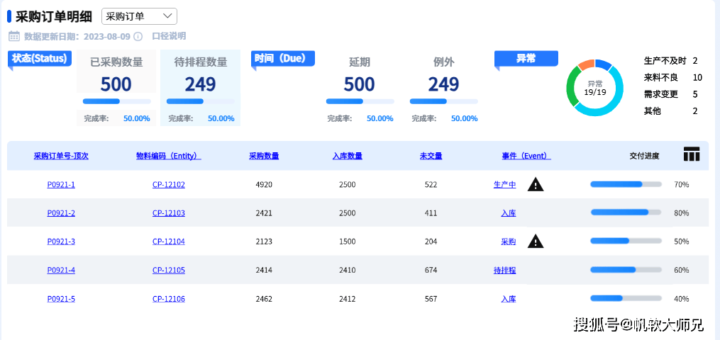Image resolution: width=720 pixels, height=340 pixels.
Task: Click the 延期 value 500
Action: tap(359, 84)
